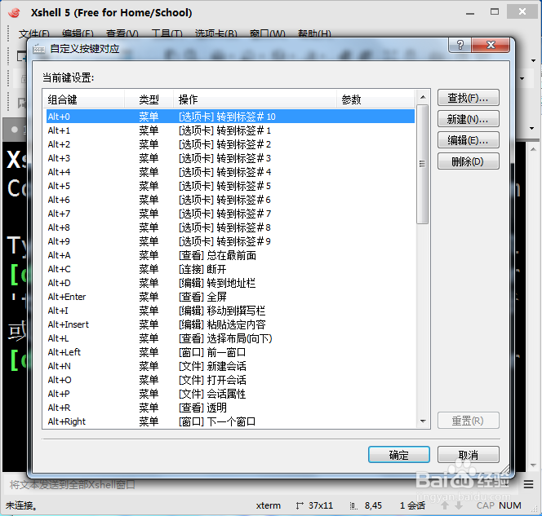The width and height of the screenshot is (542, 516).
Task: Open 工具(T) menu in Xshell window
Action: pos(167,33)
